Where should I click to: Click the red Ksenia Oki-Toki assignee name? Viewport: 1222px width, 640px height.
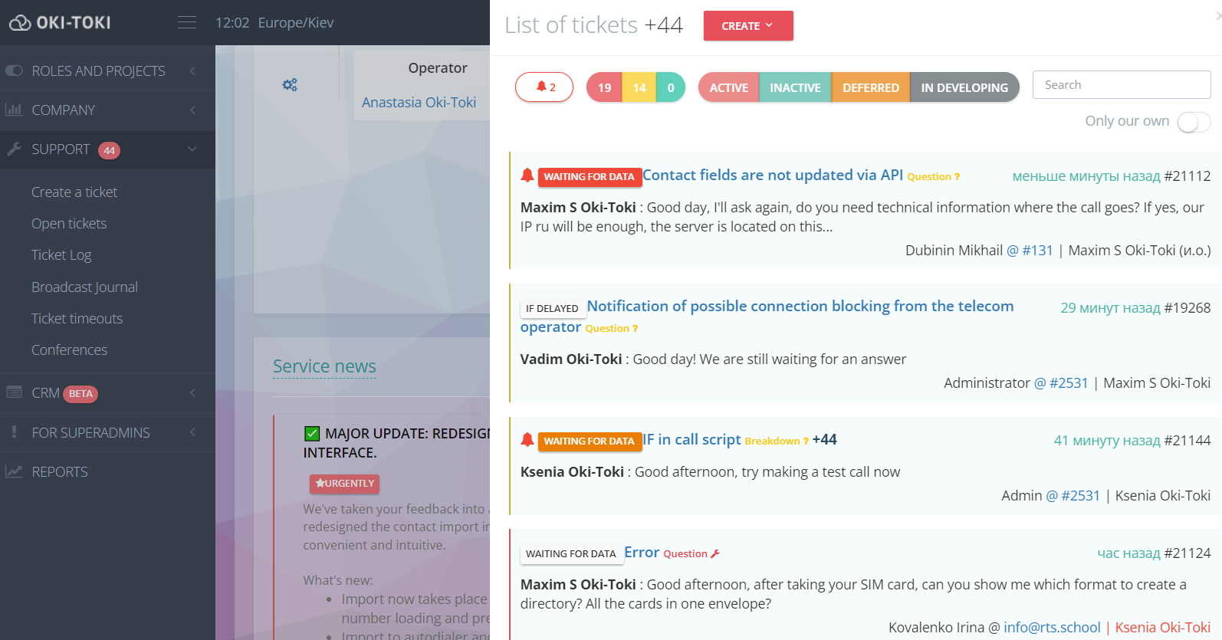click(1163, 627)
